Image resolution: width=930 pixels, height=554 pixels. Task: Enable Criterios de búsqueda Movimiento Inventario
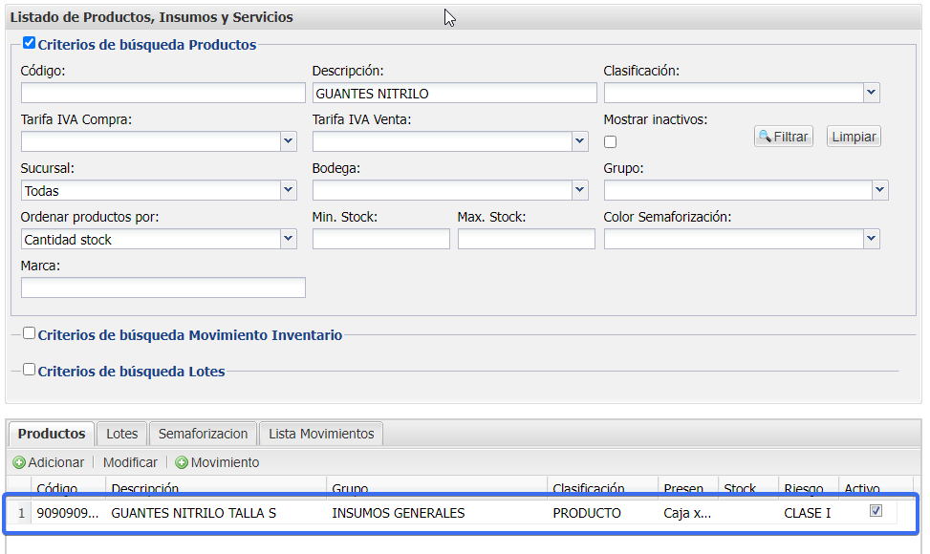[x=30, y=333]
